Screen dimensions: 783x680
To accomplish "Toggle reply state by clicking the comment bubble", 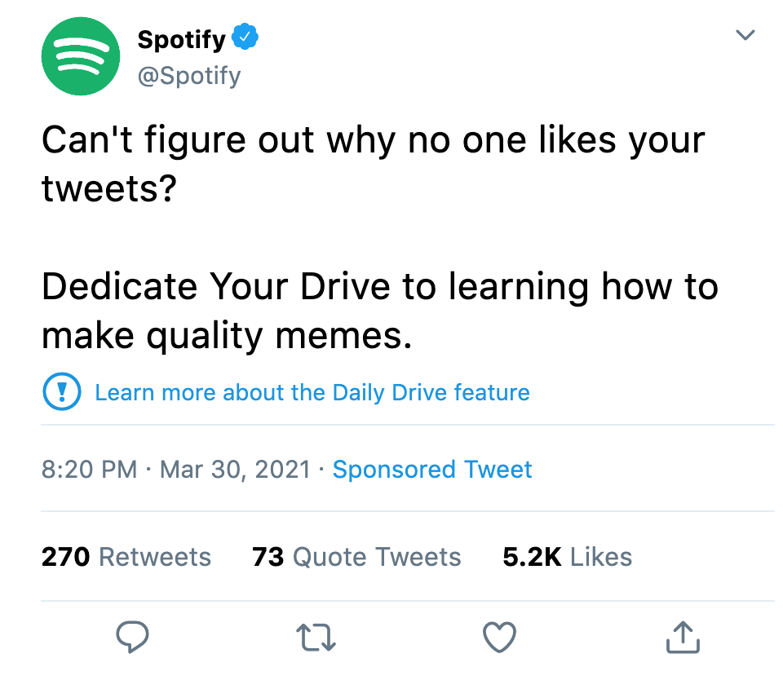I will pyautogui.click(x=133, y=637).
